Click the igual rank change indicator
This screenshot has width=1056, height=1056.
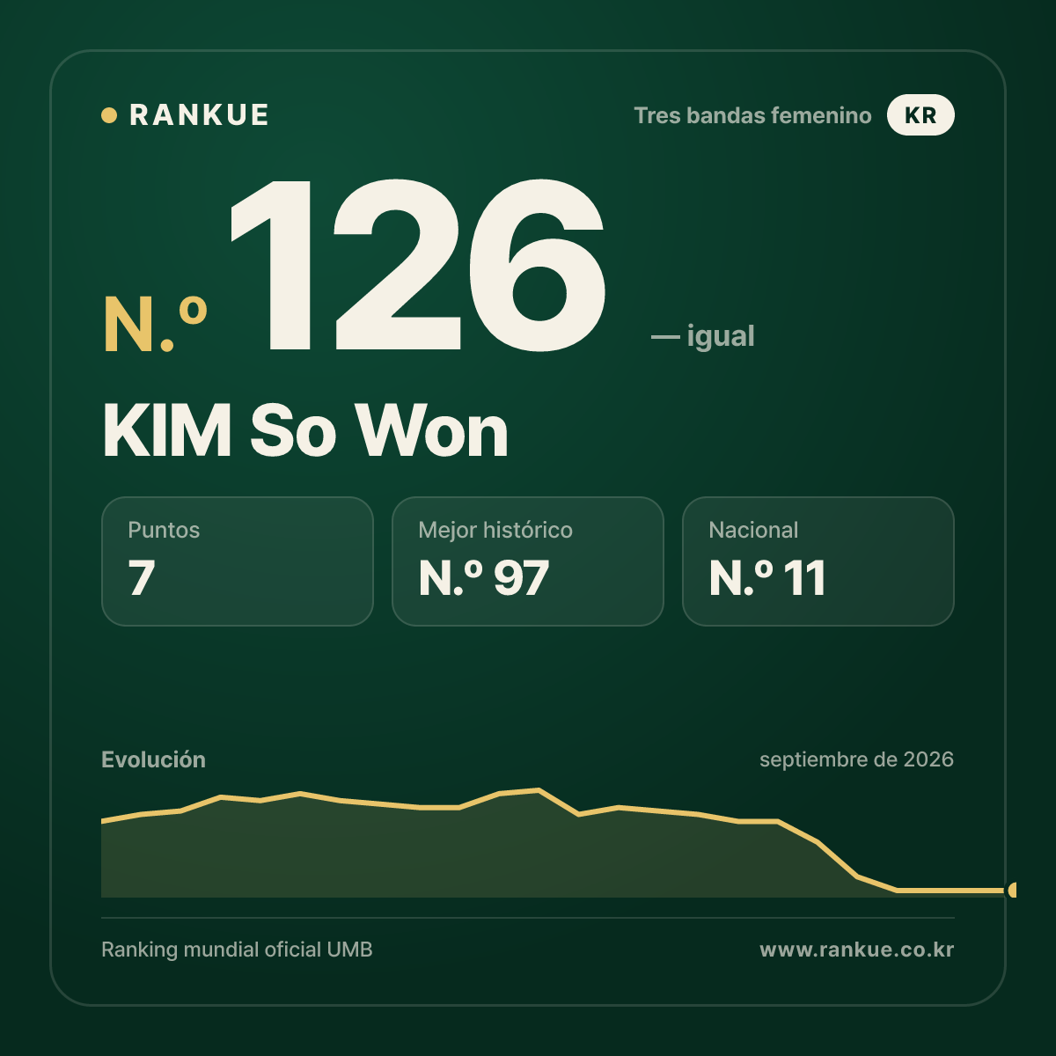702,336
